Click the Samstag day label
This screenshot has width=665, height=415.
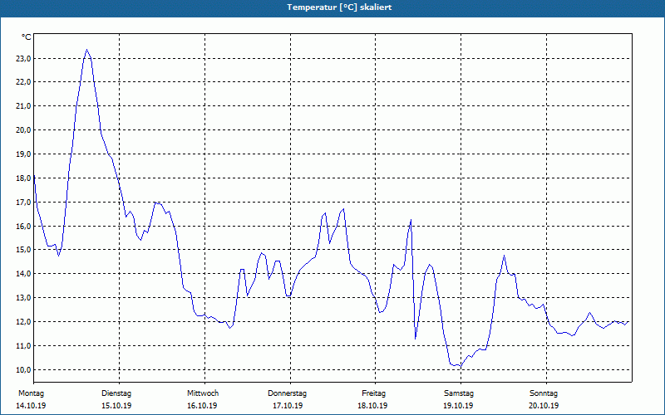click(x=459, y=393)
